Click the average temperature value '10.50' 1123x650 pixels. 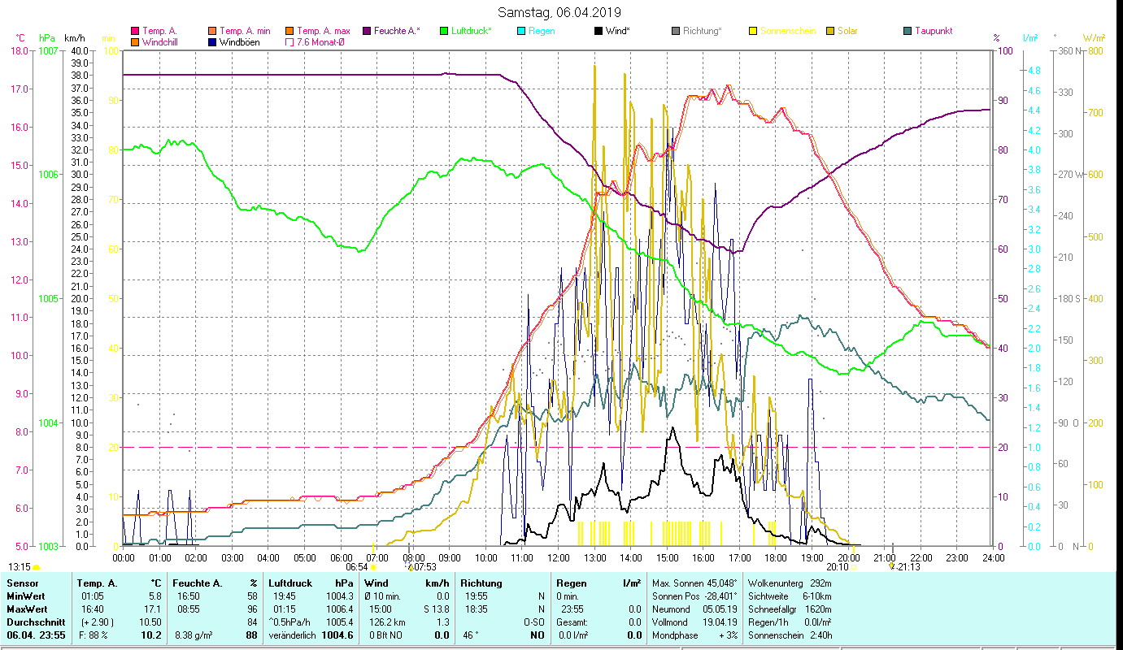point(150,622)
